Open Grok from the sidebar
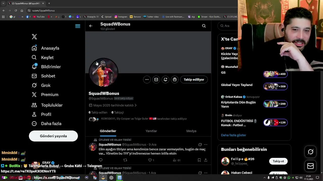 [41, 85]
